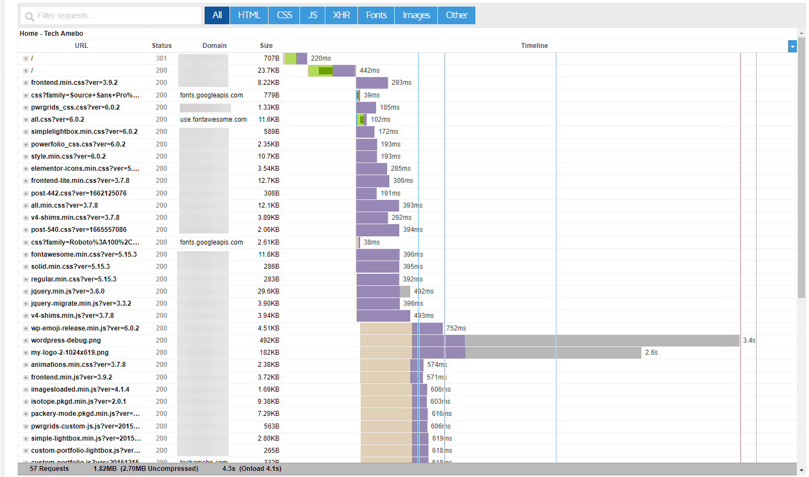The image size is (809, 477).
Task: Click URL text simple-lightbox.min.js
Action: pos(86,438)
